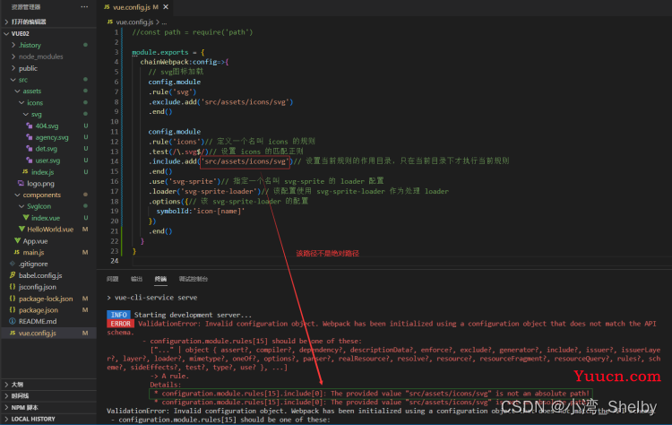Image resolution: width=672 pixels, height=425 pixels.
Task: Switch to the 输出 output tab
Action: click(x=136, y=279)
